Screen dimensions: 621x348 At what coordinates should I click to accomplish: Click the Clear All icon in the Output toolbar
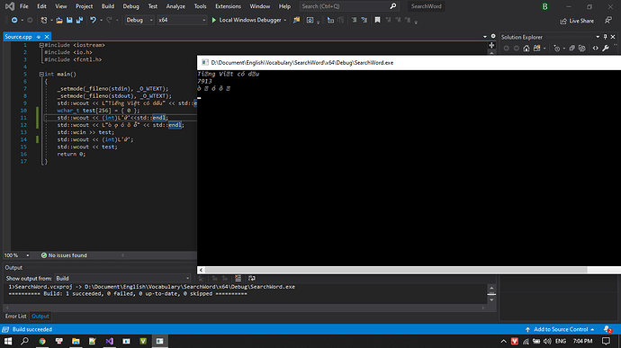(238, 279)
